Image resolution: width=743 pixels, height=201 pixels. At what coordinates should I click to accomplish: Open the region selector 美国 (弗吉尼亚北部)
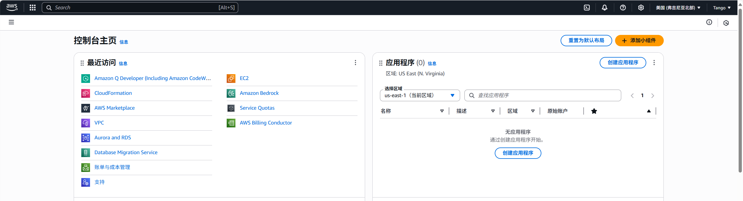678,8
